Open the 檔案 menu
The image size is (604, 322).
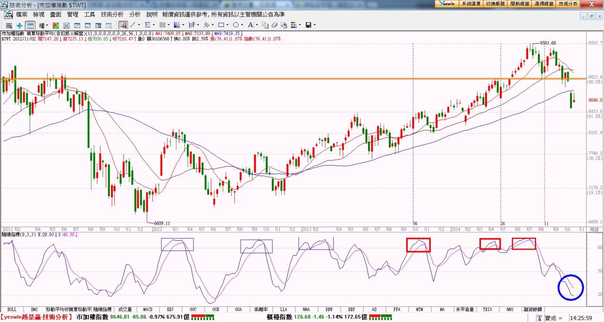[x=22, y=15]
